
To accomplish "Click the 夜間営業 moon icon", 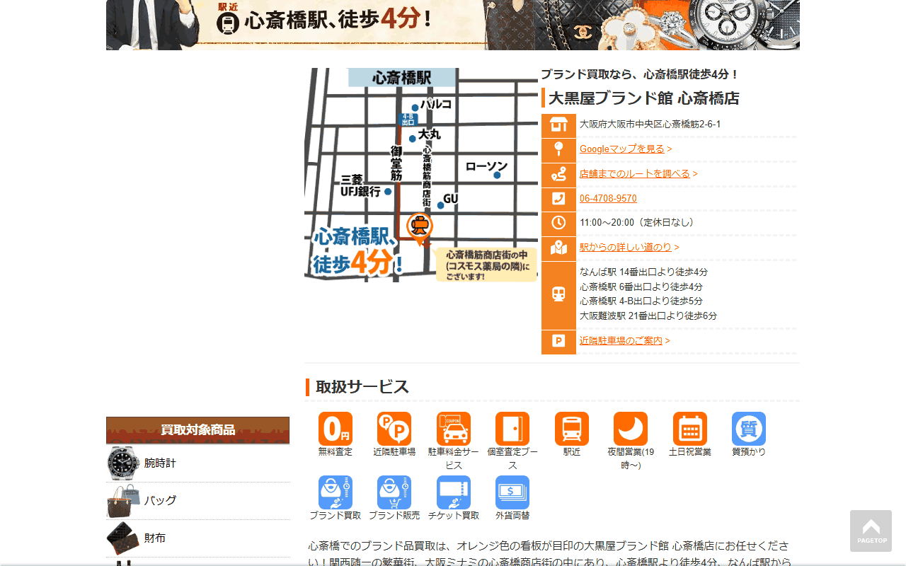I will (631, 429).
